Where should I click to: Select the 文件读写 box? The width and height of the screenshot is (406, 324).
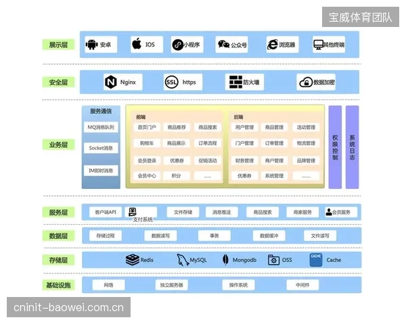point(320,236)
